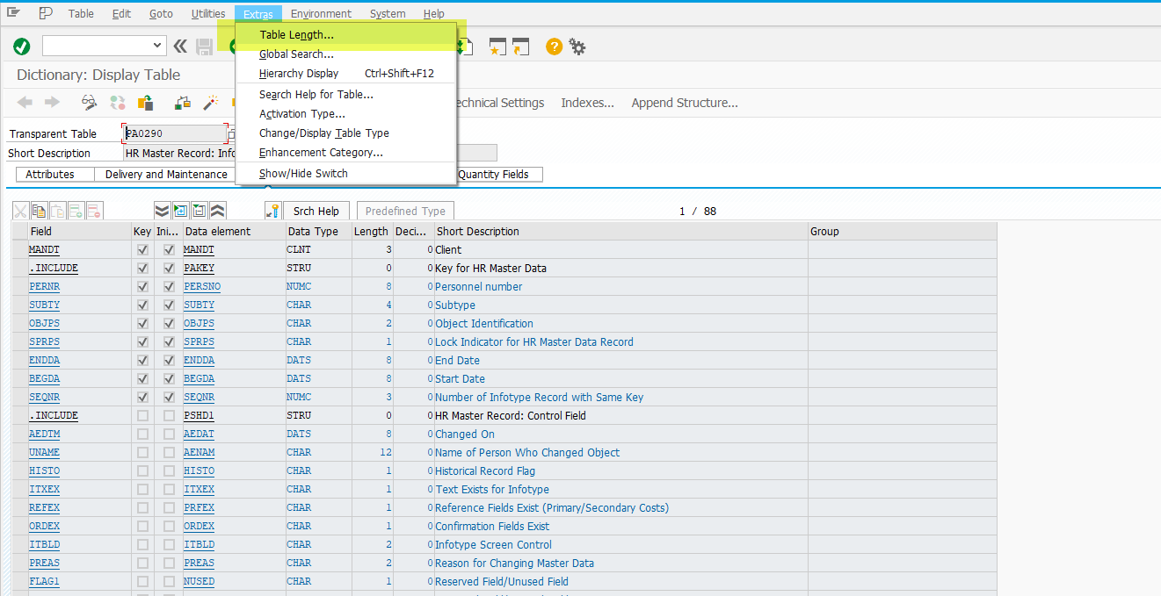Select Search Help for Table... entry
Viewport: 1161px width, 596px height.
pos(346,95)
